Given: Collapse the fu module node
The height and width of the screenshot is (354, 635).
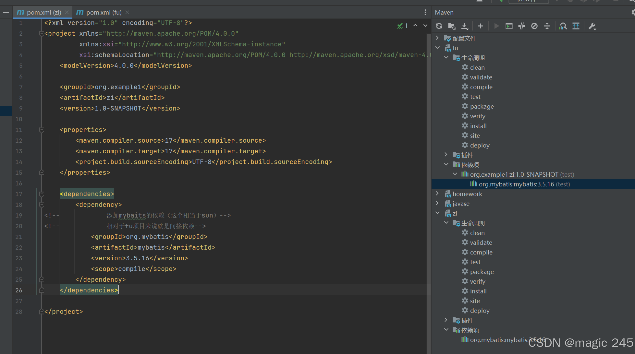Looking at the screenshot, I should point(437,48).
